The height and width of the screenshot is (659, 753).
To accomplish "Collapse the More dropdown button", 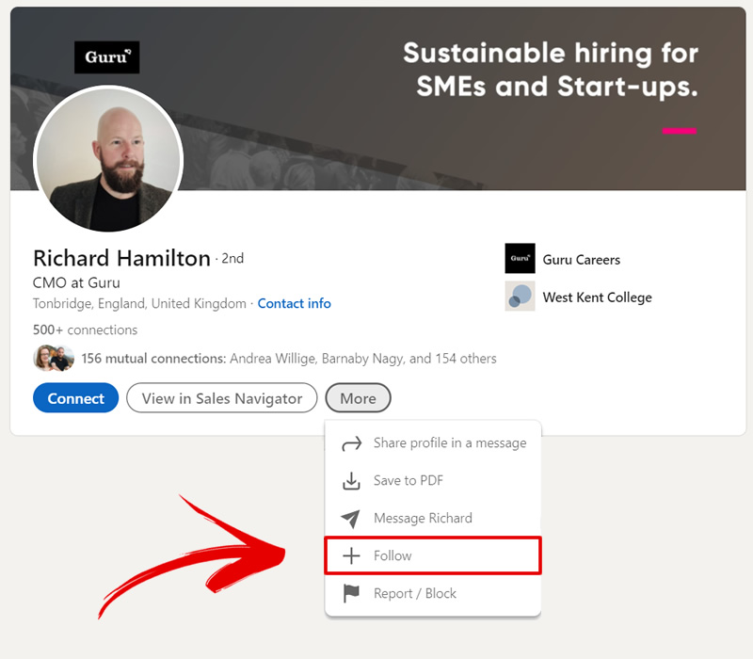I will (x=358, y=398).
